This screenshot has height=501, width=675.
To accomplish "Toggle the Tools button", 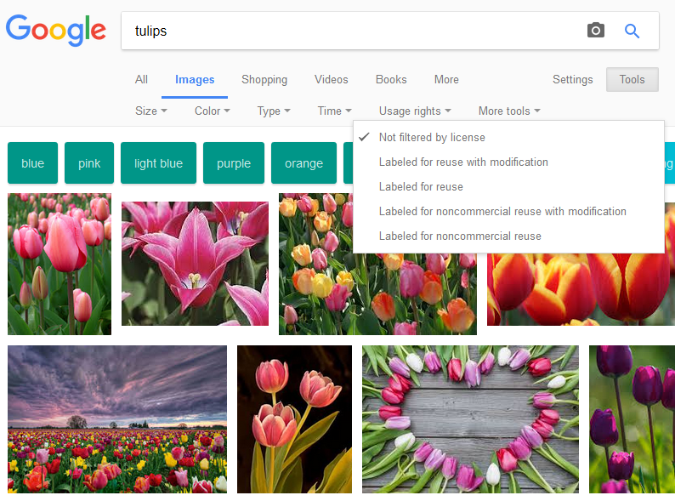I will (632, 79).
